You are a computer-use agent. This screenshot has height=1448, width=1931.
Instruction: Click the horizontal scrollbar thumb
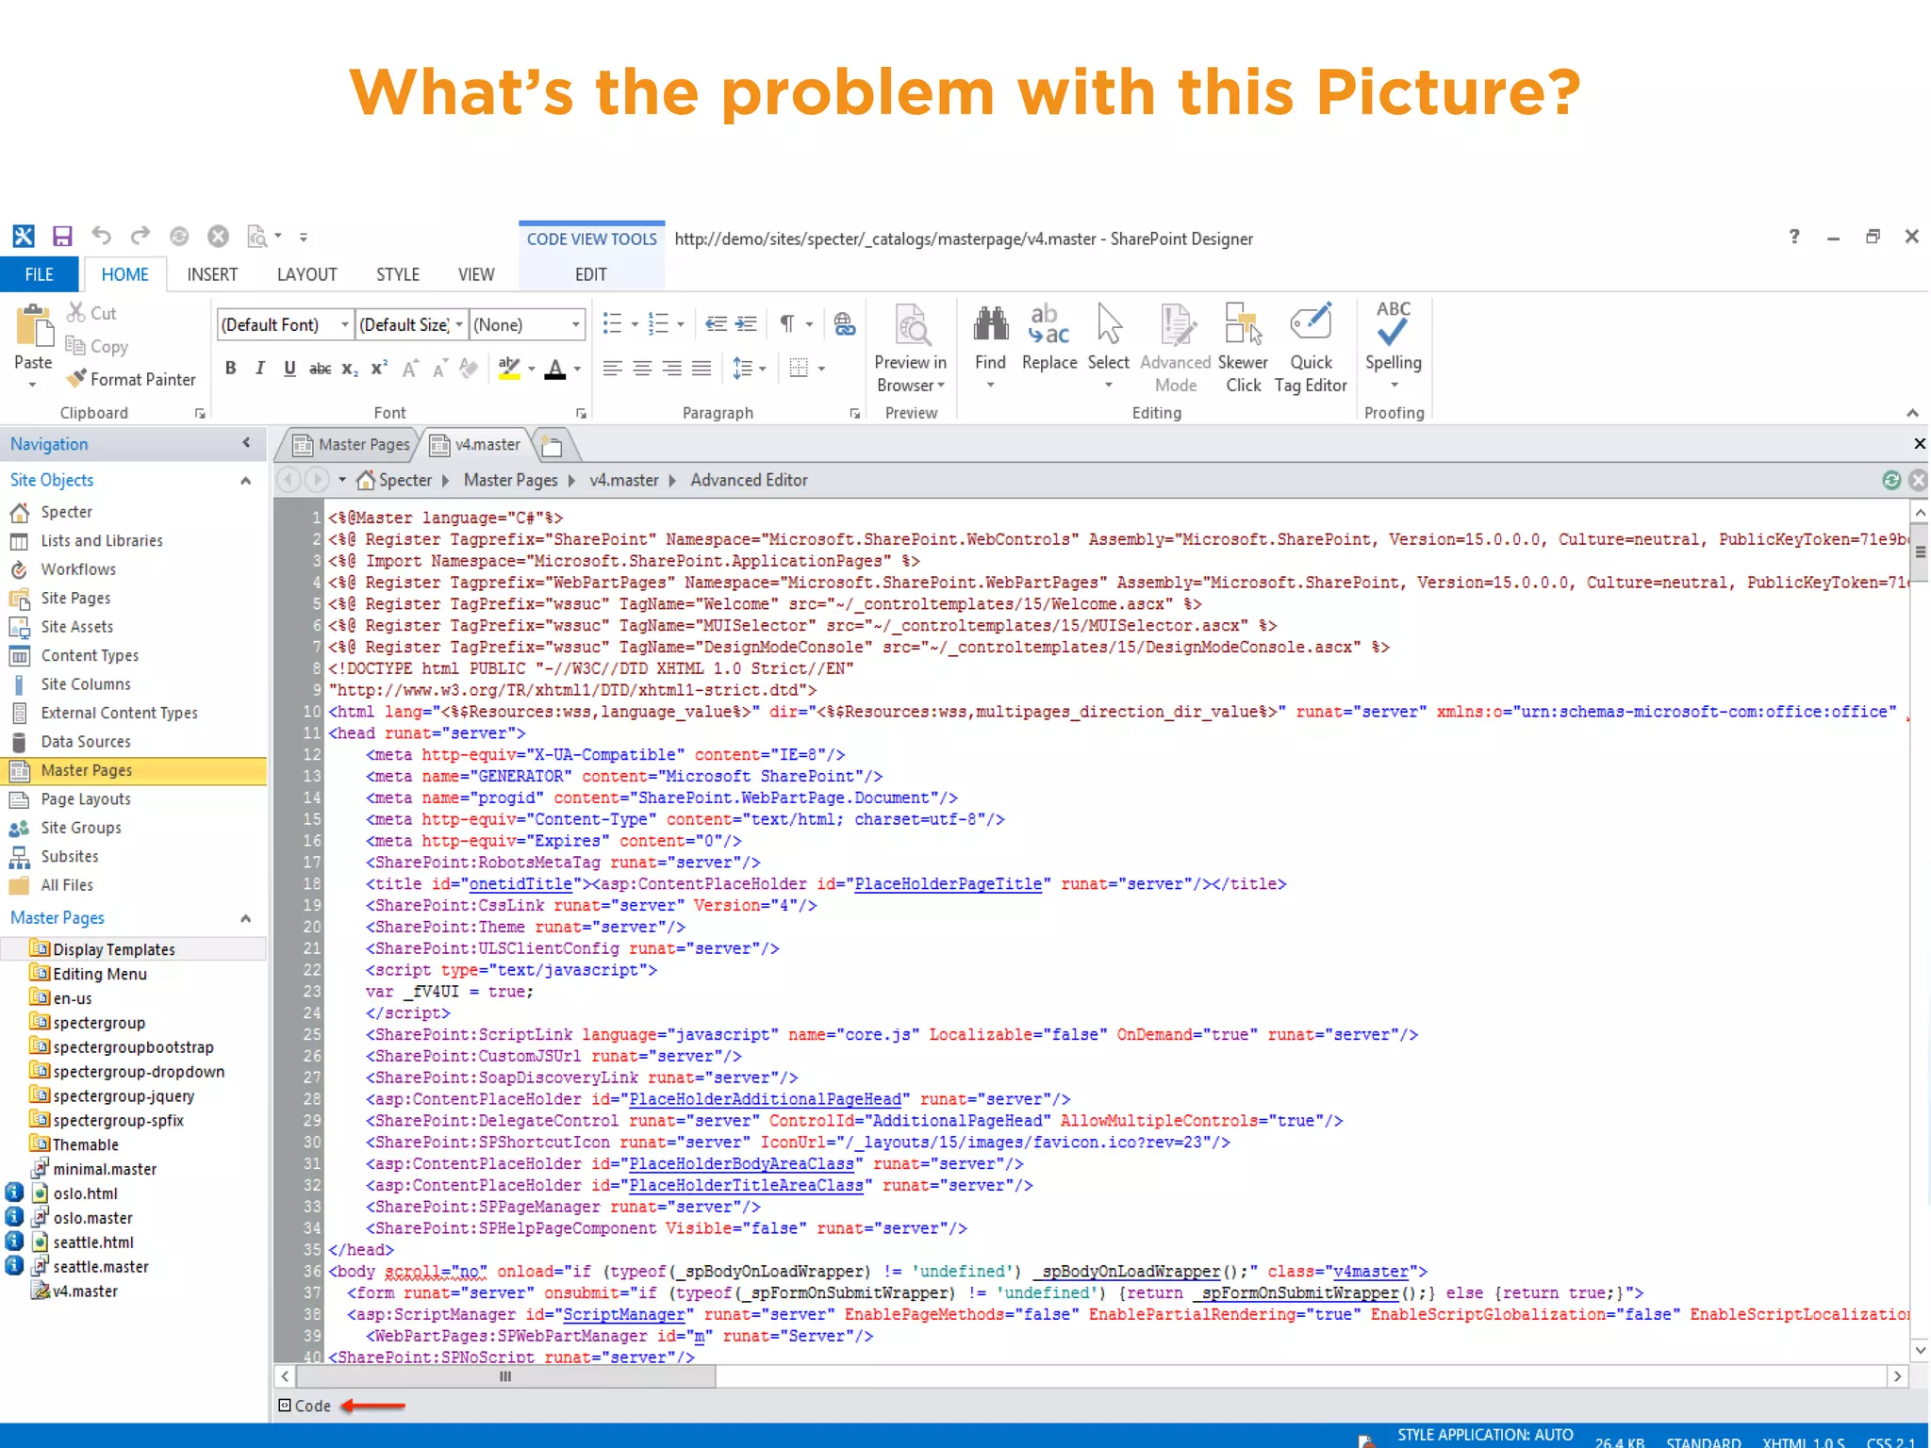505,1376
